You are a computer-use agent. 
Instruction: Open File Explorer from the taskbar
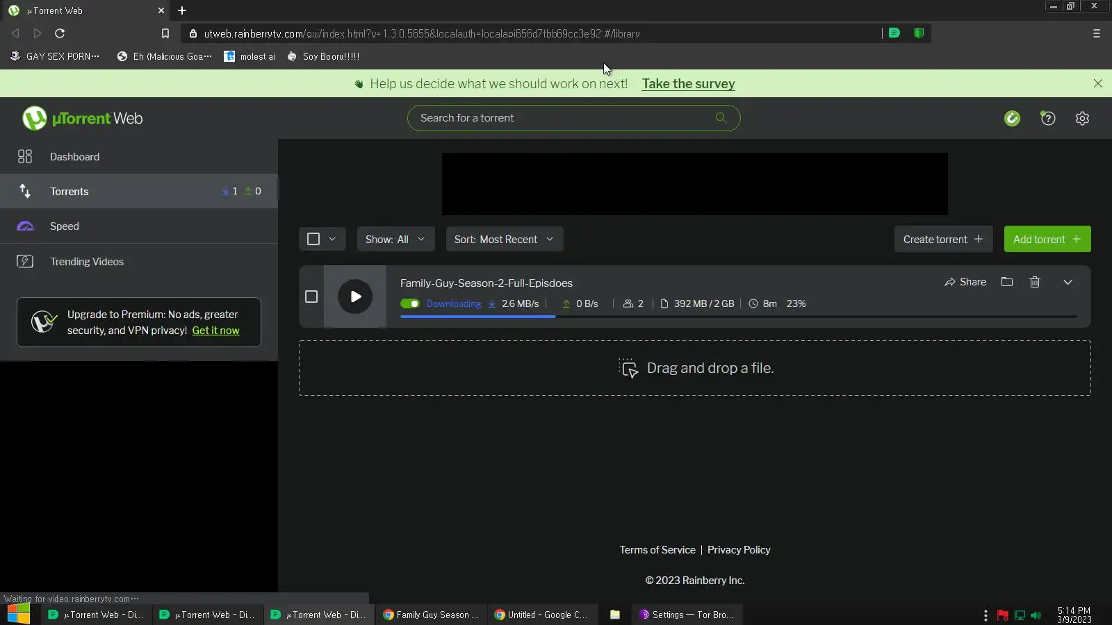(x=615, y=615)
